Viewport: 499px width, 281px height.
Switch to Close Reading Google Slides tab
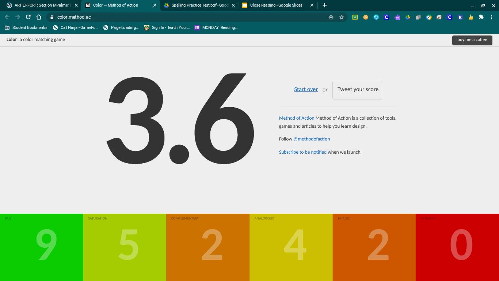[x=276, y=5]
